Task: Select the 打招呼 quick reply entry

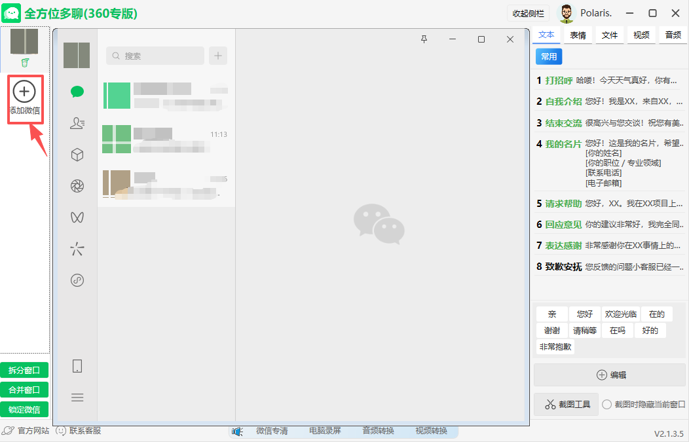Action: coord(559,81)
